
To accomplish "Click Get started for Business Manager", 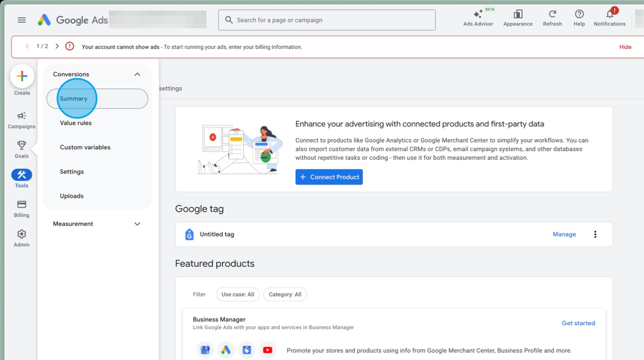I will point(578,323).
